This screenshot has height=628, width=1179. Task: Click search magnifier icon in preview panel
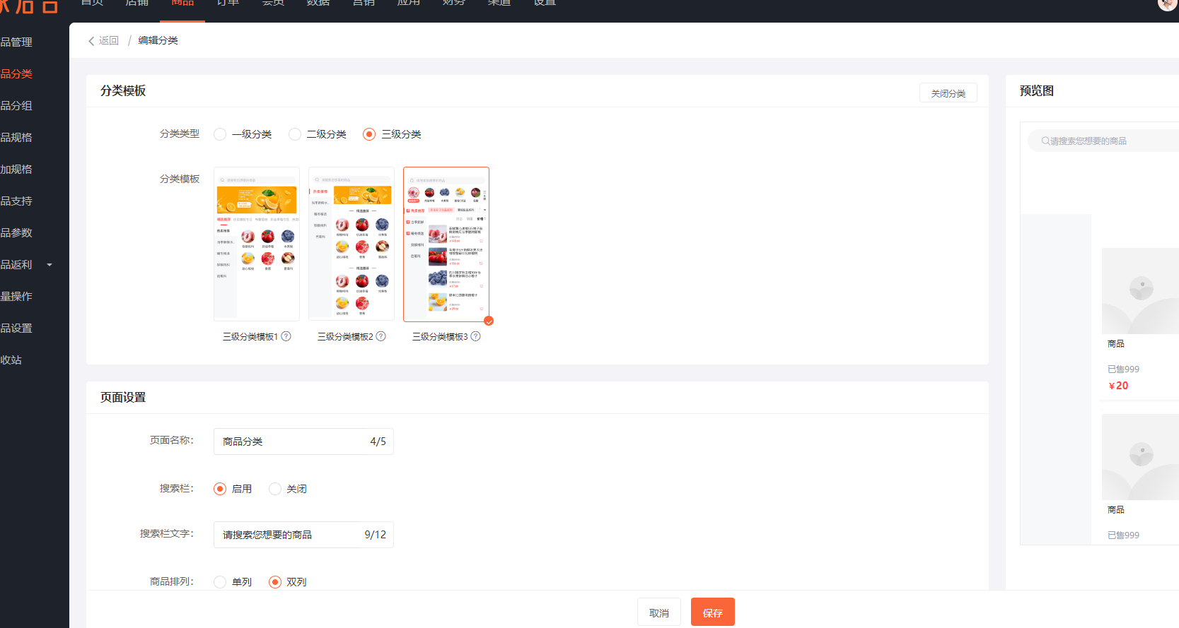pos(1045,141)
